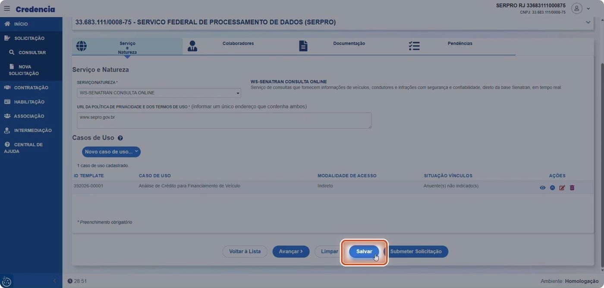Click the person icon on Colaboradores tab
The width and height of the screenshot is (604, 288).
(x=192, y=46)
